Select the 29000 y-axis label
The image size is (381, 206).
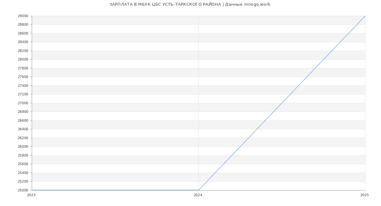23,16
